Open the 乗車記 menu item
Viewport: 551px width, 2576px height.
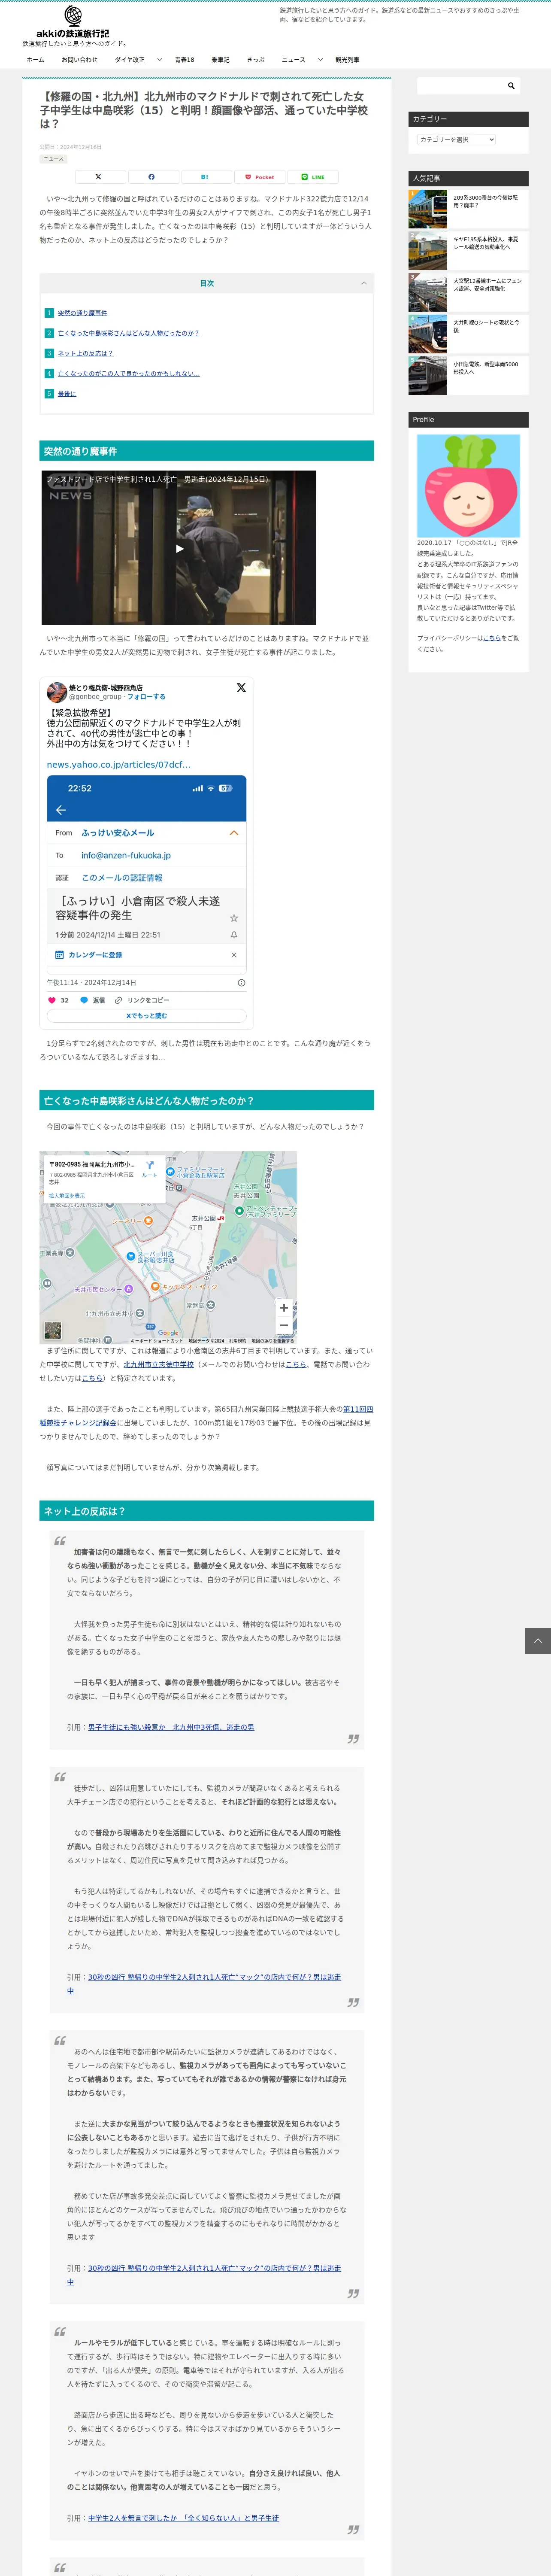(220, 60)
